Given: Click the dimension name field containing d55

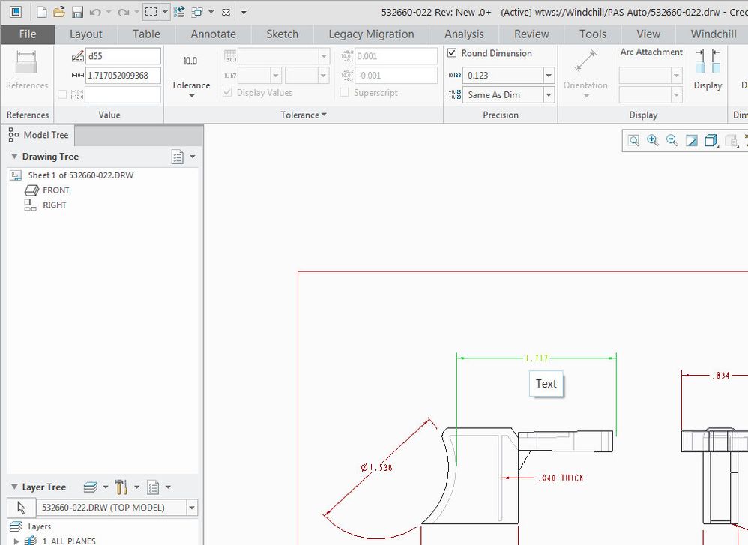Looking at the screenshot, I should [x=123, y=56].
